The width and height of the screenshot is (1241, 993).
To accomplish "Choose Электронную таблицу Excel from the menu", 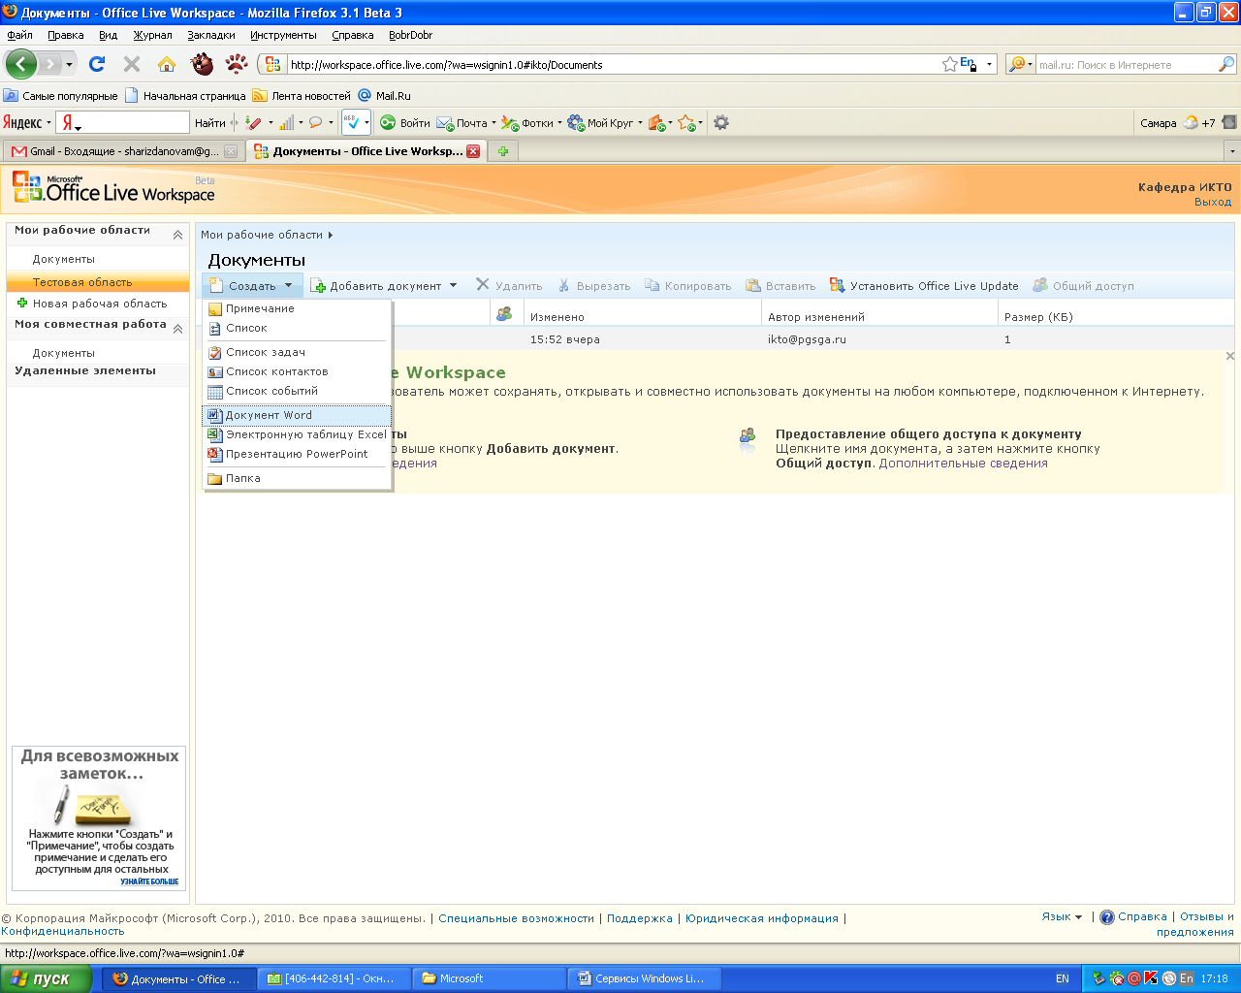I will (297, 434).
